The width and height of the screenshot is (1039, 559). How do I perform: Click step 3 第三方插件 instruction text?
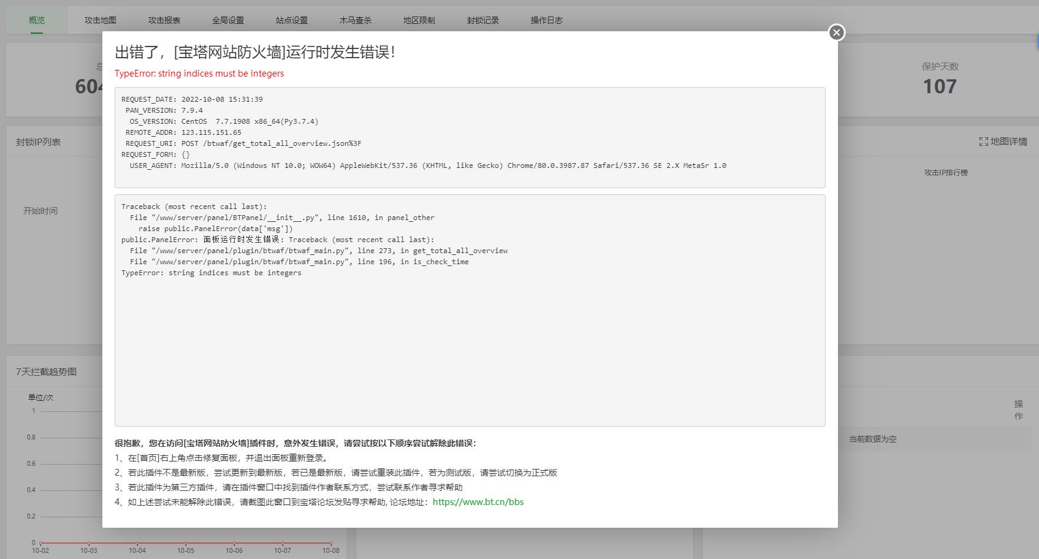289,487
